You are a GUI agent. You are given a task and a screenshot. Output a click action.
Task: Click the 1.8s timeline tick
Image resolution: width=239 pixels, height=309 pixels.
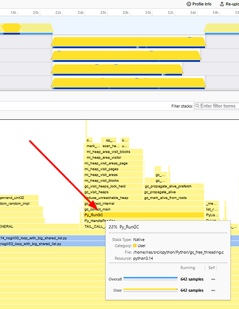click(14, 12)
